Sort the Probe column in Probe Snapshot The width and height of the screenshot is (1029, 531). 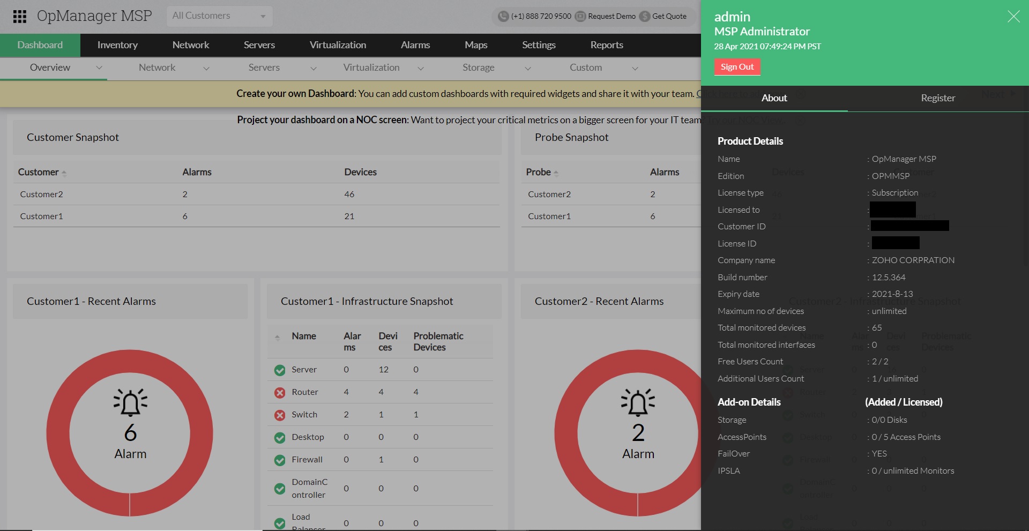coord(556,173)
